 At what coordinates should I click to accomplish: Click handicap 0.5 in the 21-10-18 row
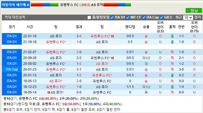click(130, 42)
